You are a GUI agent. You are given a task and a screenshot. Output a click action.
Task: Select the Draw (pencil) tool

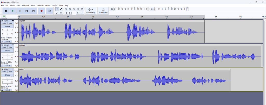[57, 13]
